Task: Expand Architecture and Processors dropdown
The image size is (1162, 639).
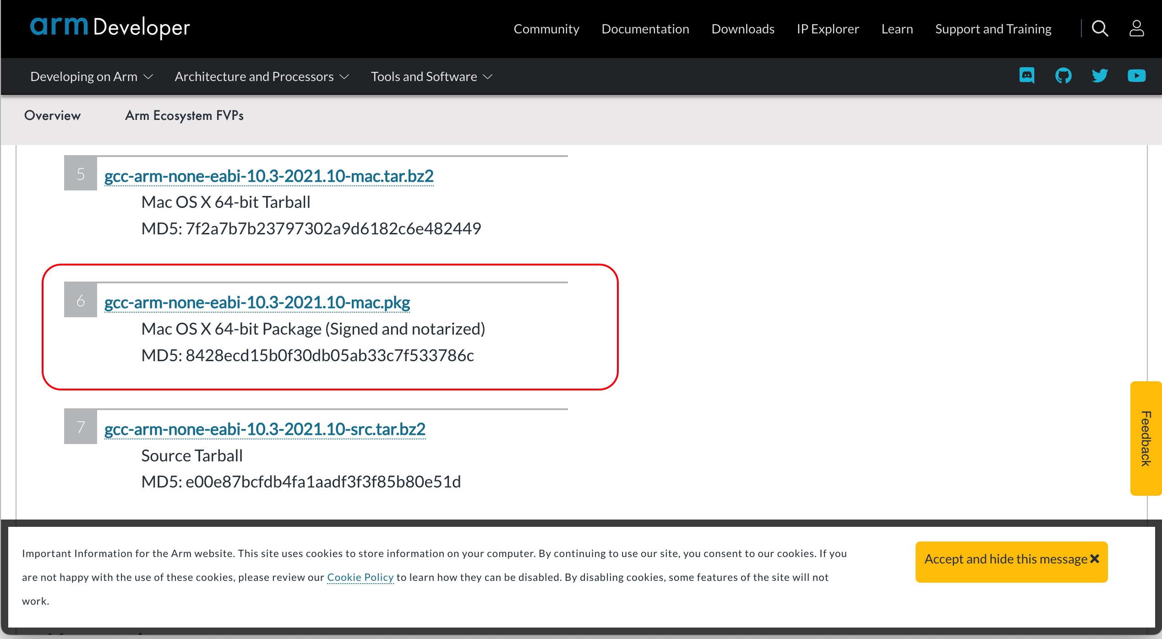Action: coord(262,76)
